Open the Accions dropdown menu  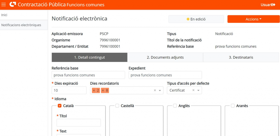click(253, 19)
